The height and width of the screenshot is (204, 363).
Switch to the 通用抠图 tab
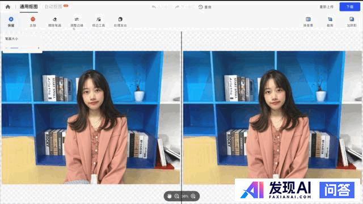click(x=29, y=7)
